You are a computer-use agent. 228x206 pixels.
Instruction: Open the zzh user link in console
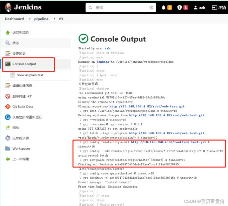pyautogui.click(x=107, y=48)
